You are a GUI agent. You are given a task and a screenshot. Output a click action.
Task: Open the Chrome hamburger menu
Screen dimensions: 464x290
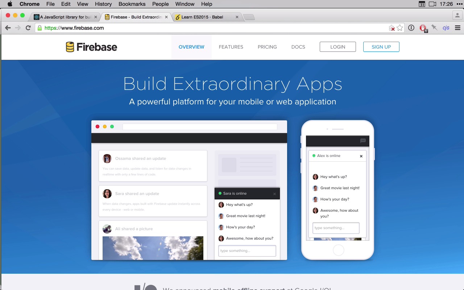(457, 28)
